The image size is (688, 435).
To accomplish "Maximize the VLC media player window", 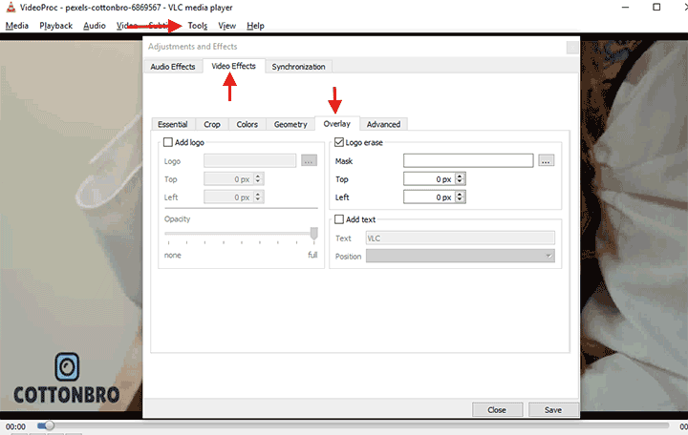I will click(x=656, y=7).
